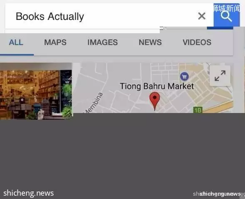
Task: Open the VIDEOS tab
Action: pos(197,42)
